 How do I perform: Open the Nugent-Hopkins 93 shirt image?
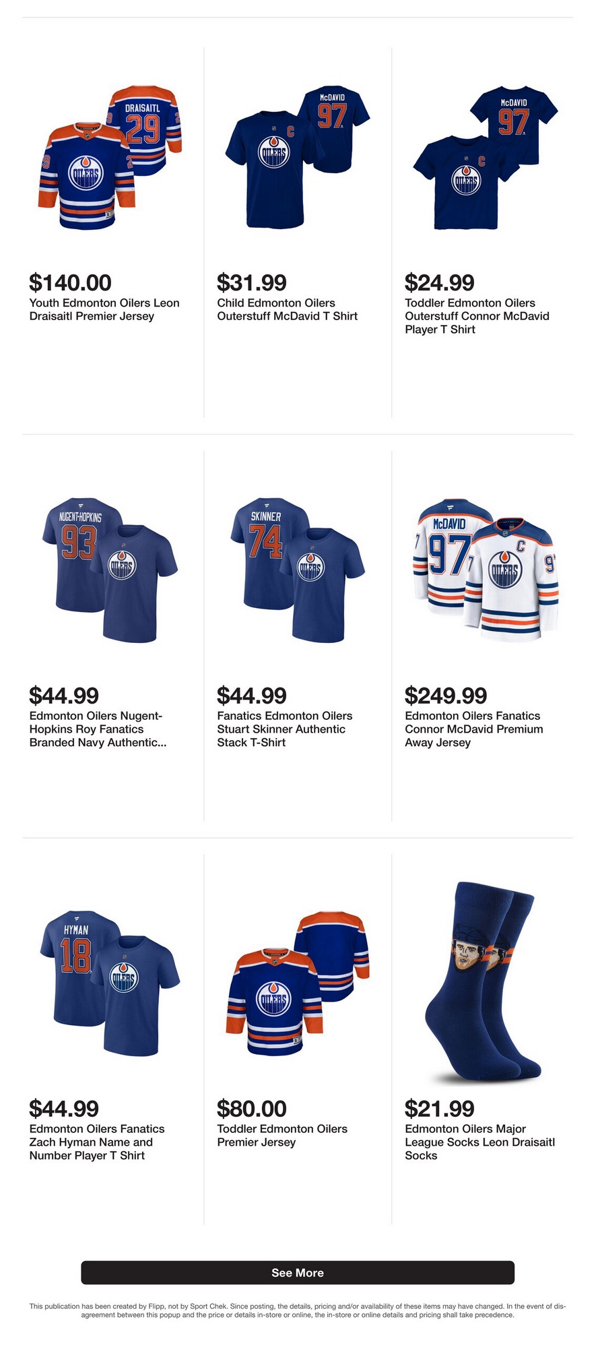pyautogui.click(x=110, y=570)
